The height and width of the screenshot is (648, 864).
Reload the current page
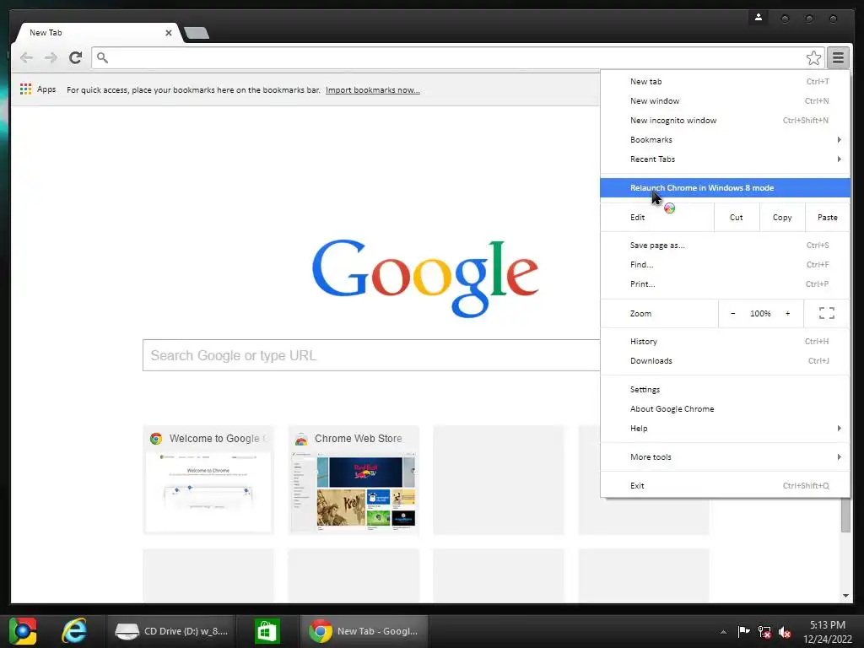(75, 57)
